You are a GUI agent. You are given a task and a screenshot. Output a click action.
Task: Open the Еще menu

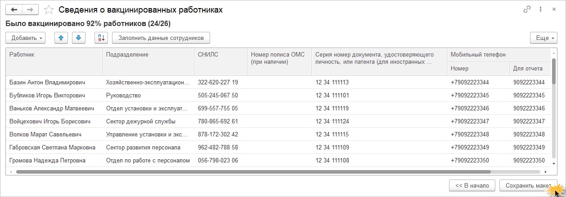coord(544,38)
